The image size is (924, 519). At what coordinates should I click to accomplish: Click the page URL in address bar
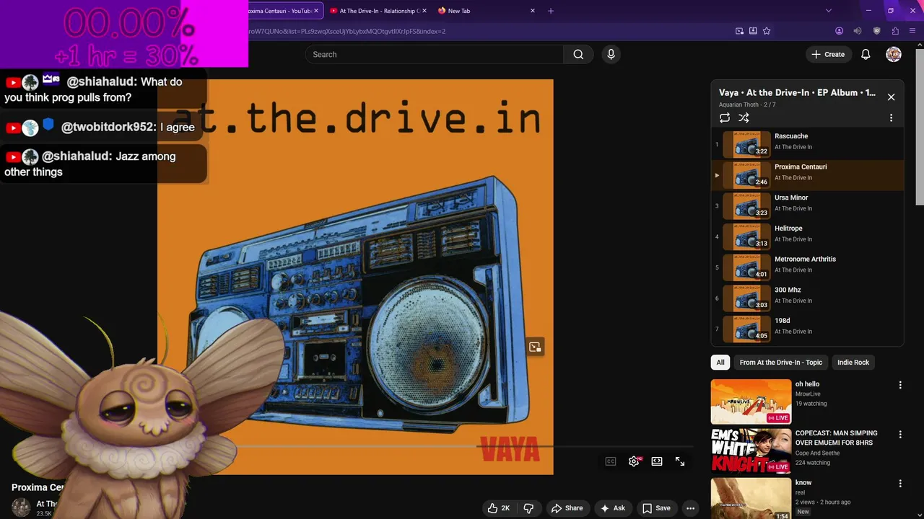(346, 32)
